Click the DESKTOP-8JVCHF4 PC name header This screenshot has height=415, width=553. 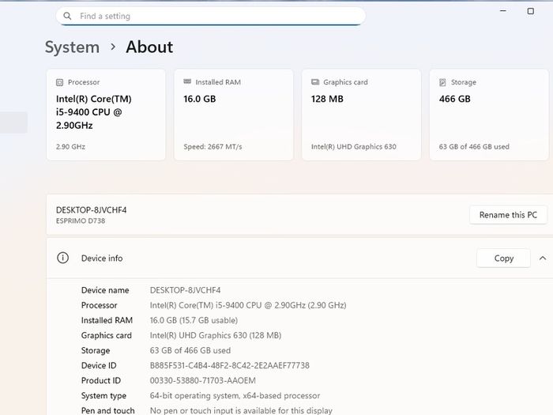click(92, 210)
